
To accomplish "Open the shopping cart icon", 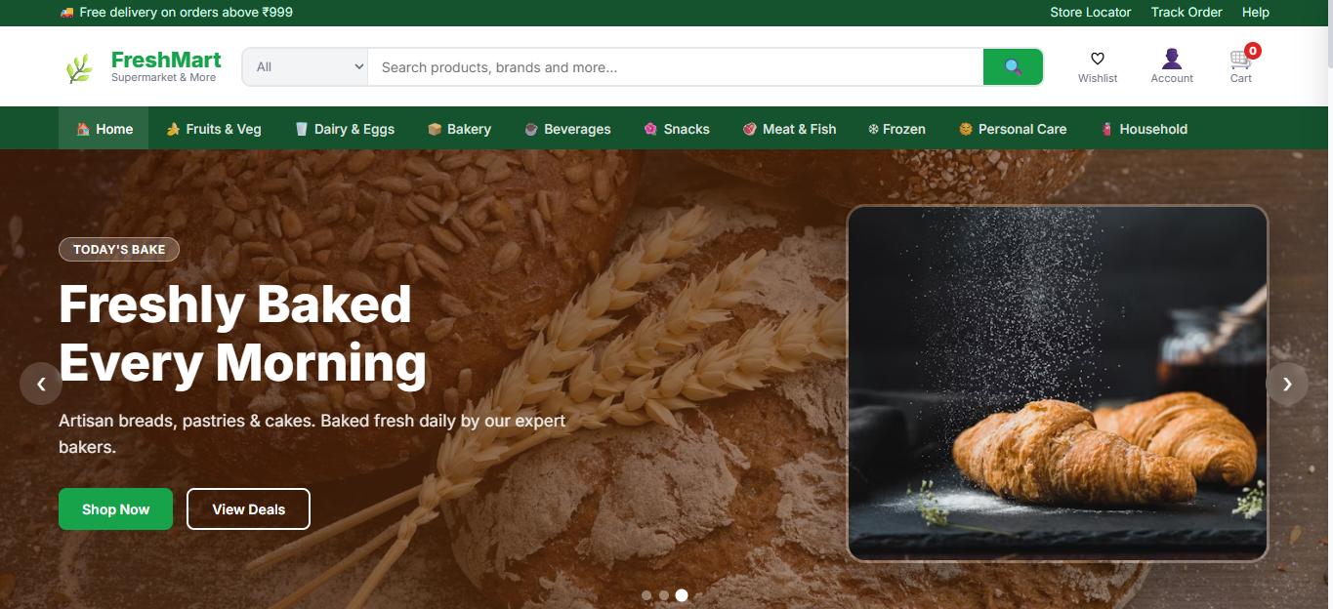I will point(1240,59).
